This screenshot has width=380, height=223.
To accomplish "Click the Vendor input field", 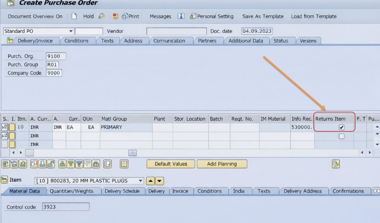I will click(176, 31).
